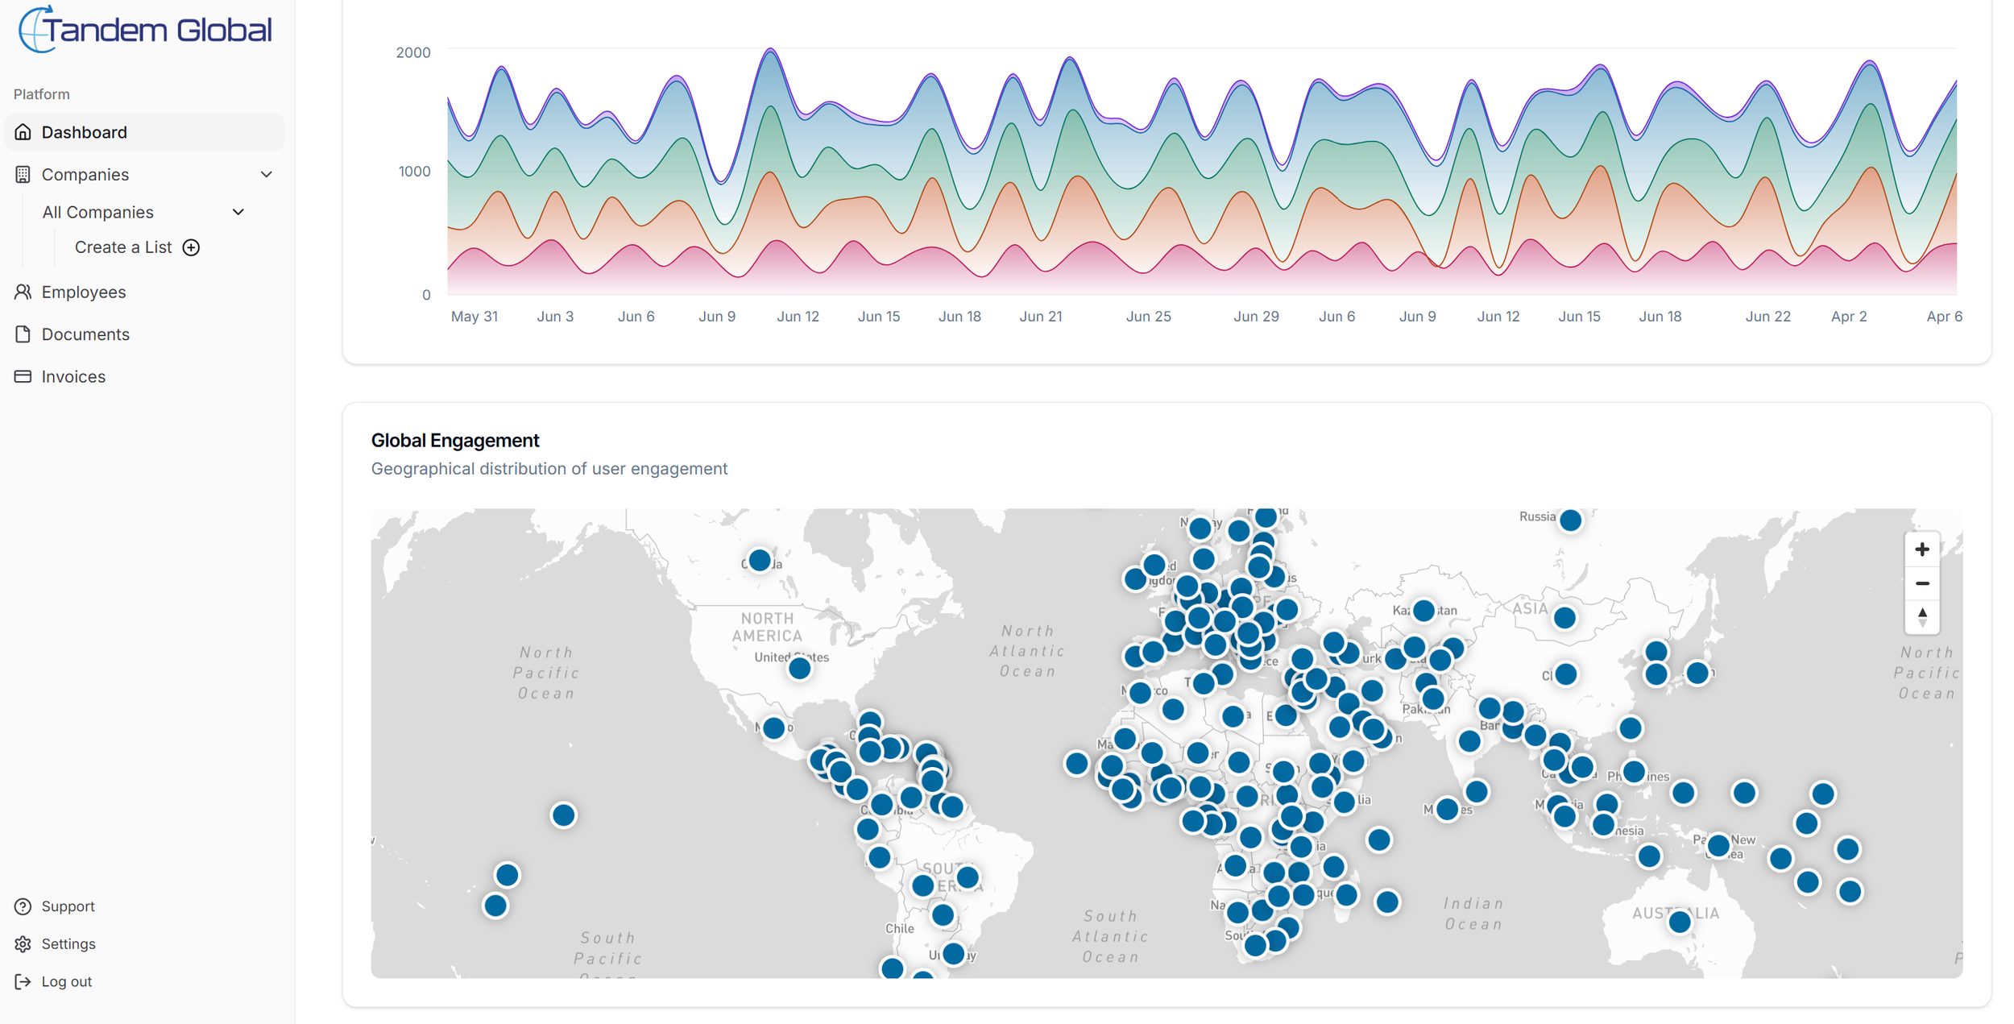This screenshot has width=2014, height=1024.
Task: Click the Support question mark icon
Action: pos(23,906)
